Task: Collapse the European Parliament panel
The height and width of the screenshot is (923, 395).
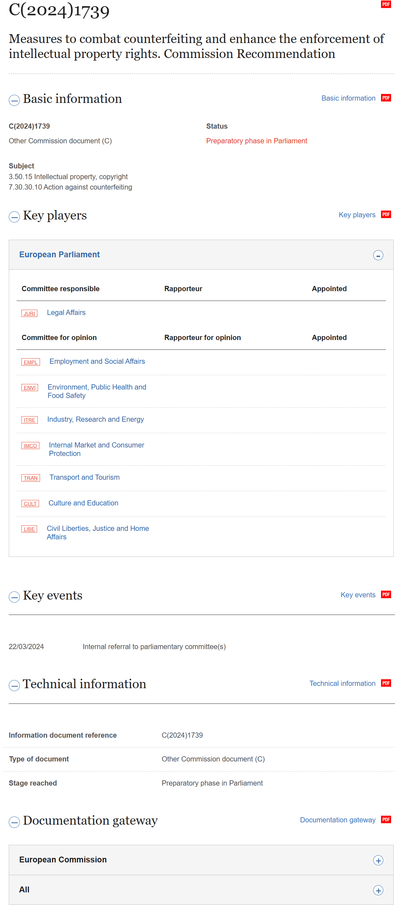Action: [x=378, y=255]
